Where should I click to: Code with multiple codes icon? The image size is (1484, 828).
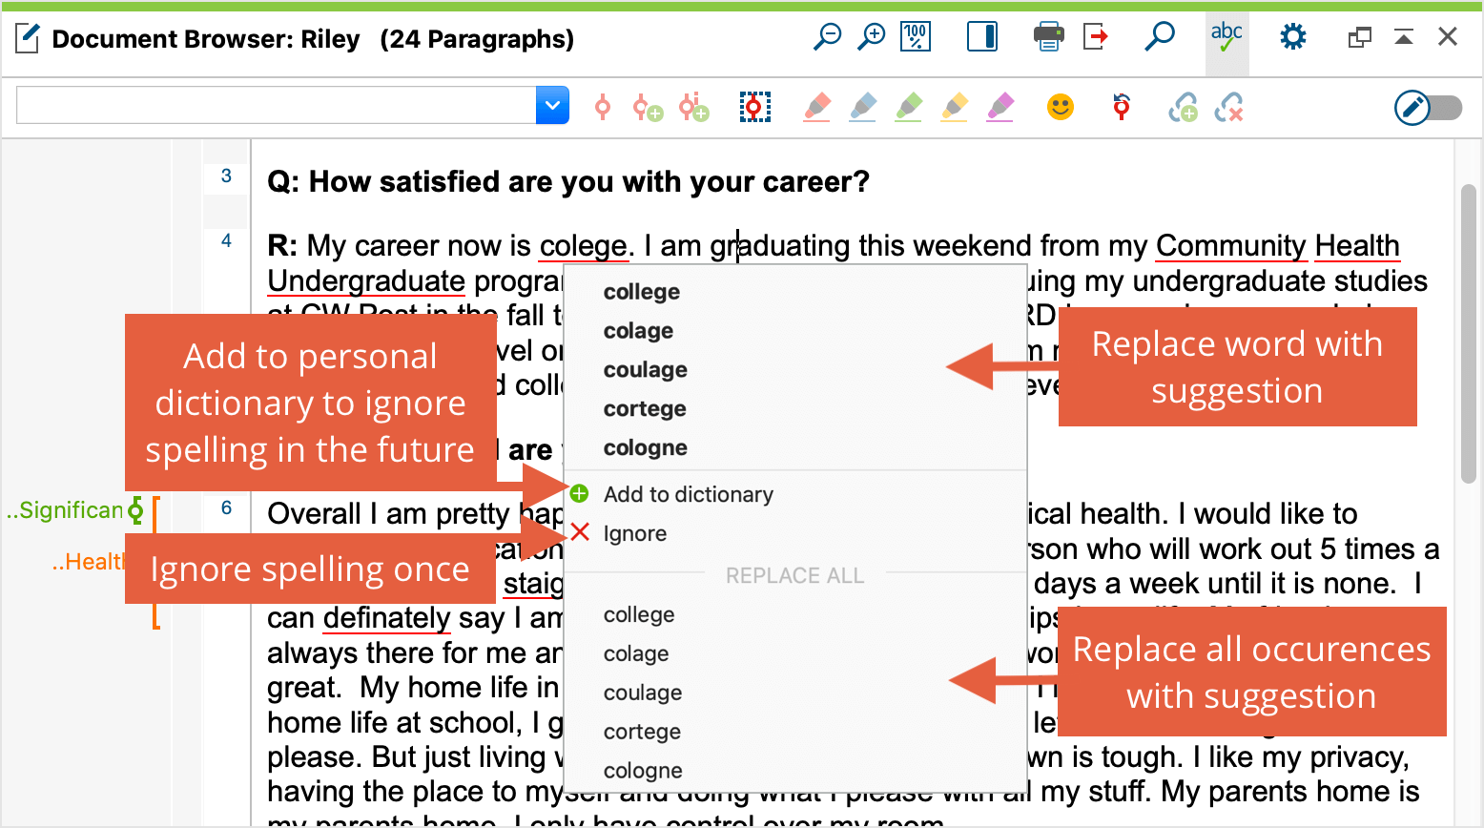[694, 107]
